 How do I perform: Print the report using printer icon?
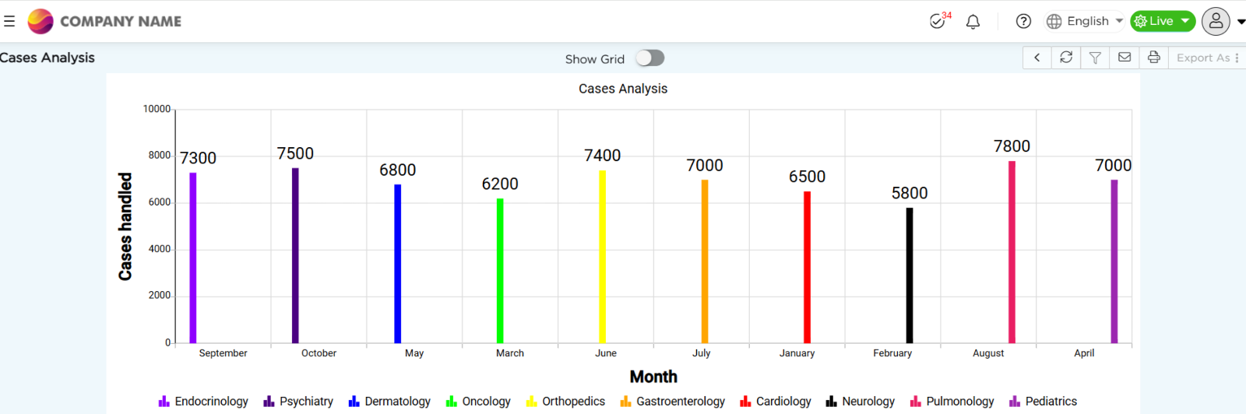tap(1154, 58)
